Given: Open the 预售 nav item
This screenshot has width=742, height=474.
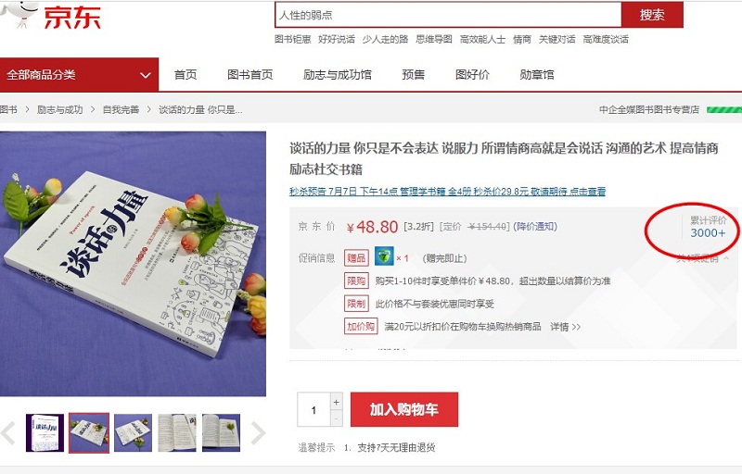Looking at the screenshot, I should click(413, 75).
